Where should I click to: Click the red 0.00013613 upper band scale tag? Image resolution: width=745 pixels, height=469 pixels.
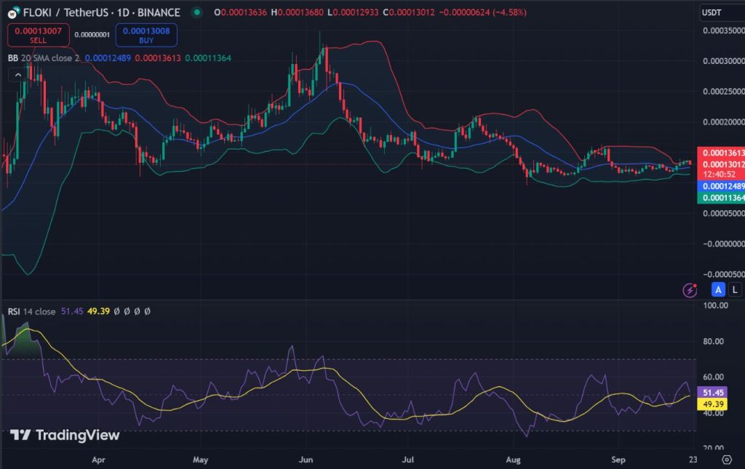tap(721, 153)
